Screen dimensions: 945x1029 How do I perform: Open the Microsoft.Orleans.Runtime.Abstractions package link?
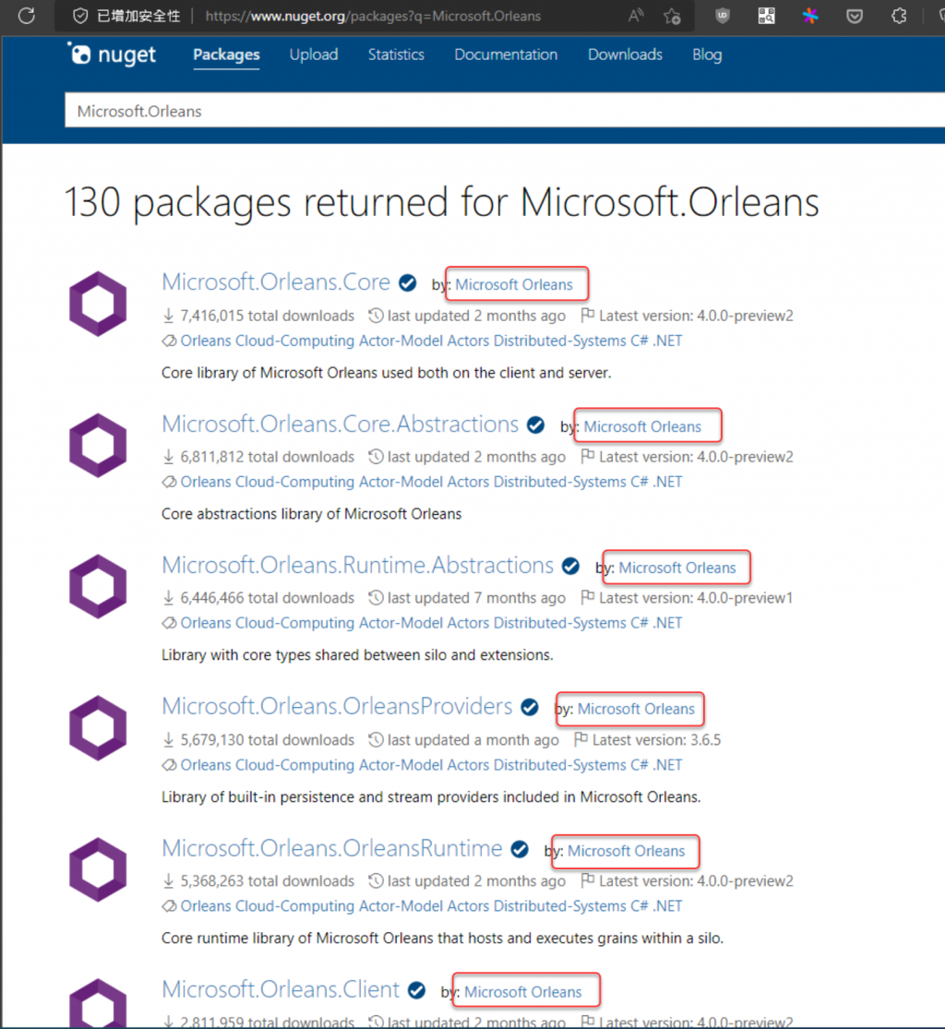pos(357,565)
